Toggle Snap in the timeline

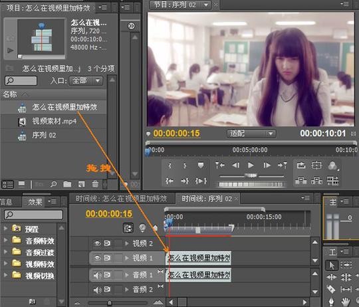128,228
